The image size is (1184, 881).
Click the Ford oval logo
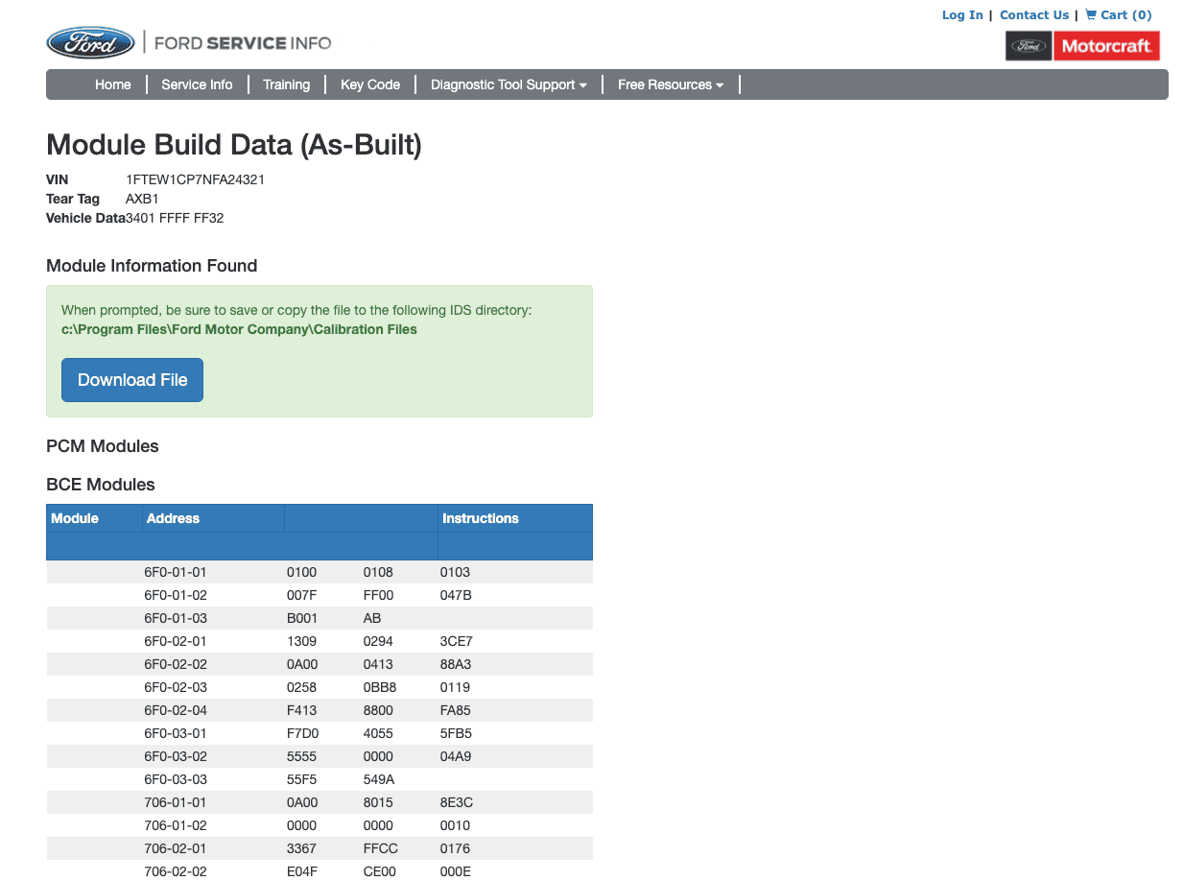tap(90, 42)
